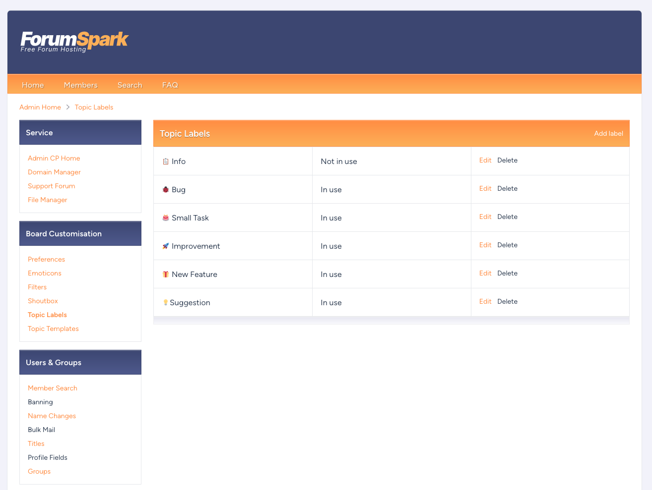Delete the Suggestion topic label
Viewport: 652px width, 490px height.
tap(507, 301)
